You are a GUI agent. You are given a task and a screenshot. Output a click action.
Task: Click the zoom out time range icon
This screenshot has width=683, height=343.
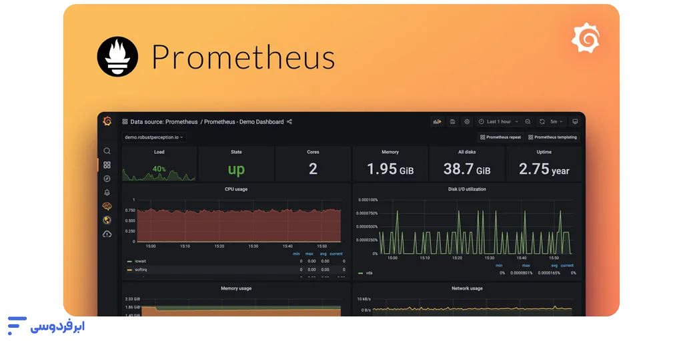(528, 122)
